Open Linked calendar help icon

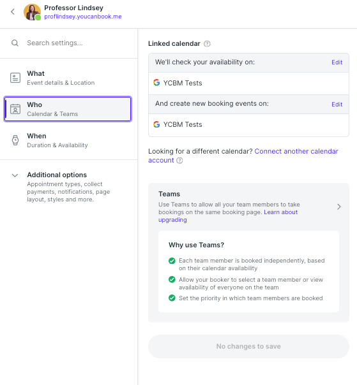[207, 44]
